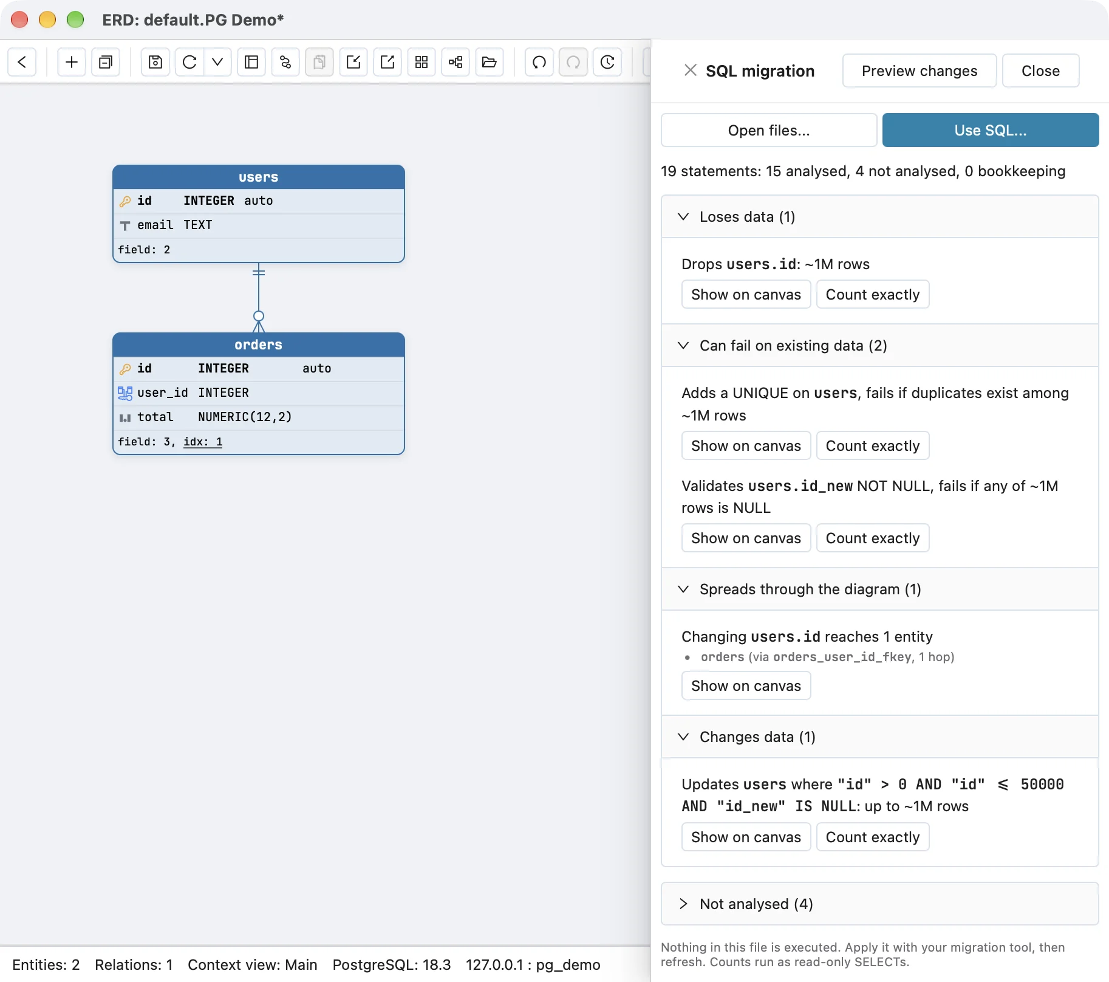This screenshot has height=982, width=1109.
Task: Collapse the Changes data section
Action: [879, 737]
